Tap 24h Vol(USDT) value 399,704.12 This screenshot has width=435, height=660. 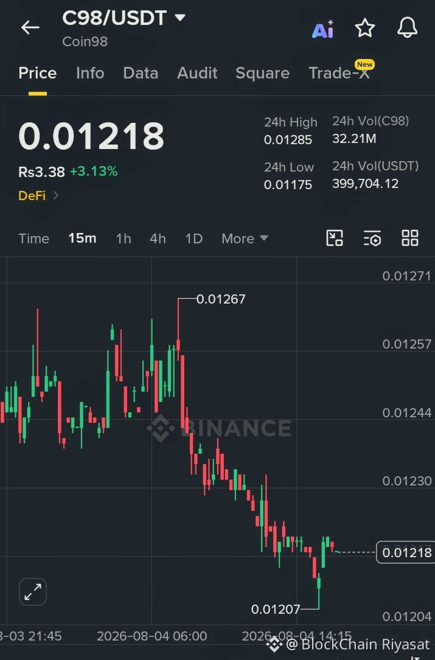click(x=365, y=184)
